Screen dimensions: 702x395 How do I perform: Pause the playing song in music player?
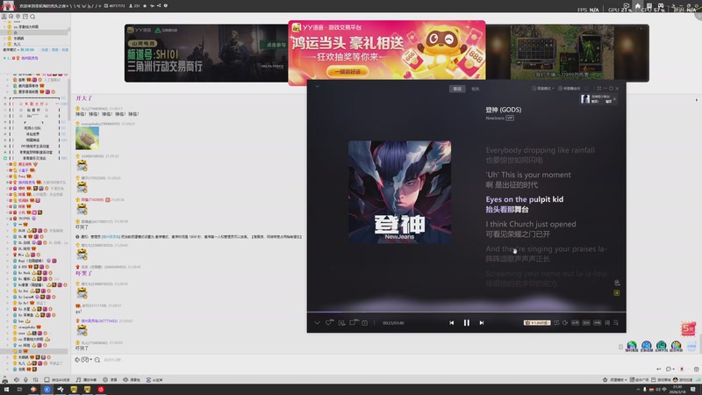click(467, 322)
